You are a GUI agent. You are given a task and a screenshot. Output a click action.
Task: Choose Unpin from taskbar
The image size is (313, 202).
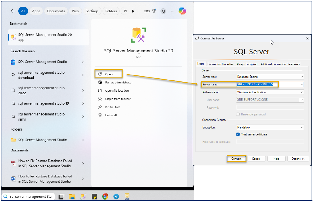pos(118,99)
